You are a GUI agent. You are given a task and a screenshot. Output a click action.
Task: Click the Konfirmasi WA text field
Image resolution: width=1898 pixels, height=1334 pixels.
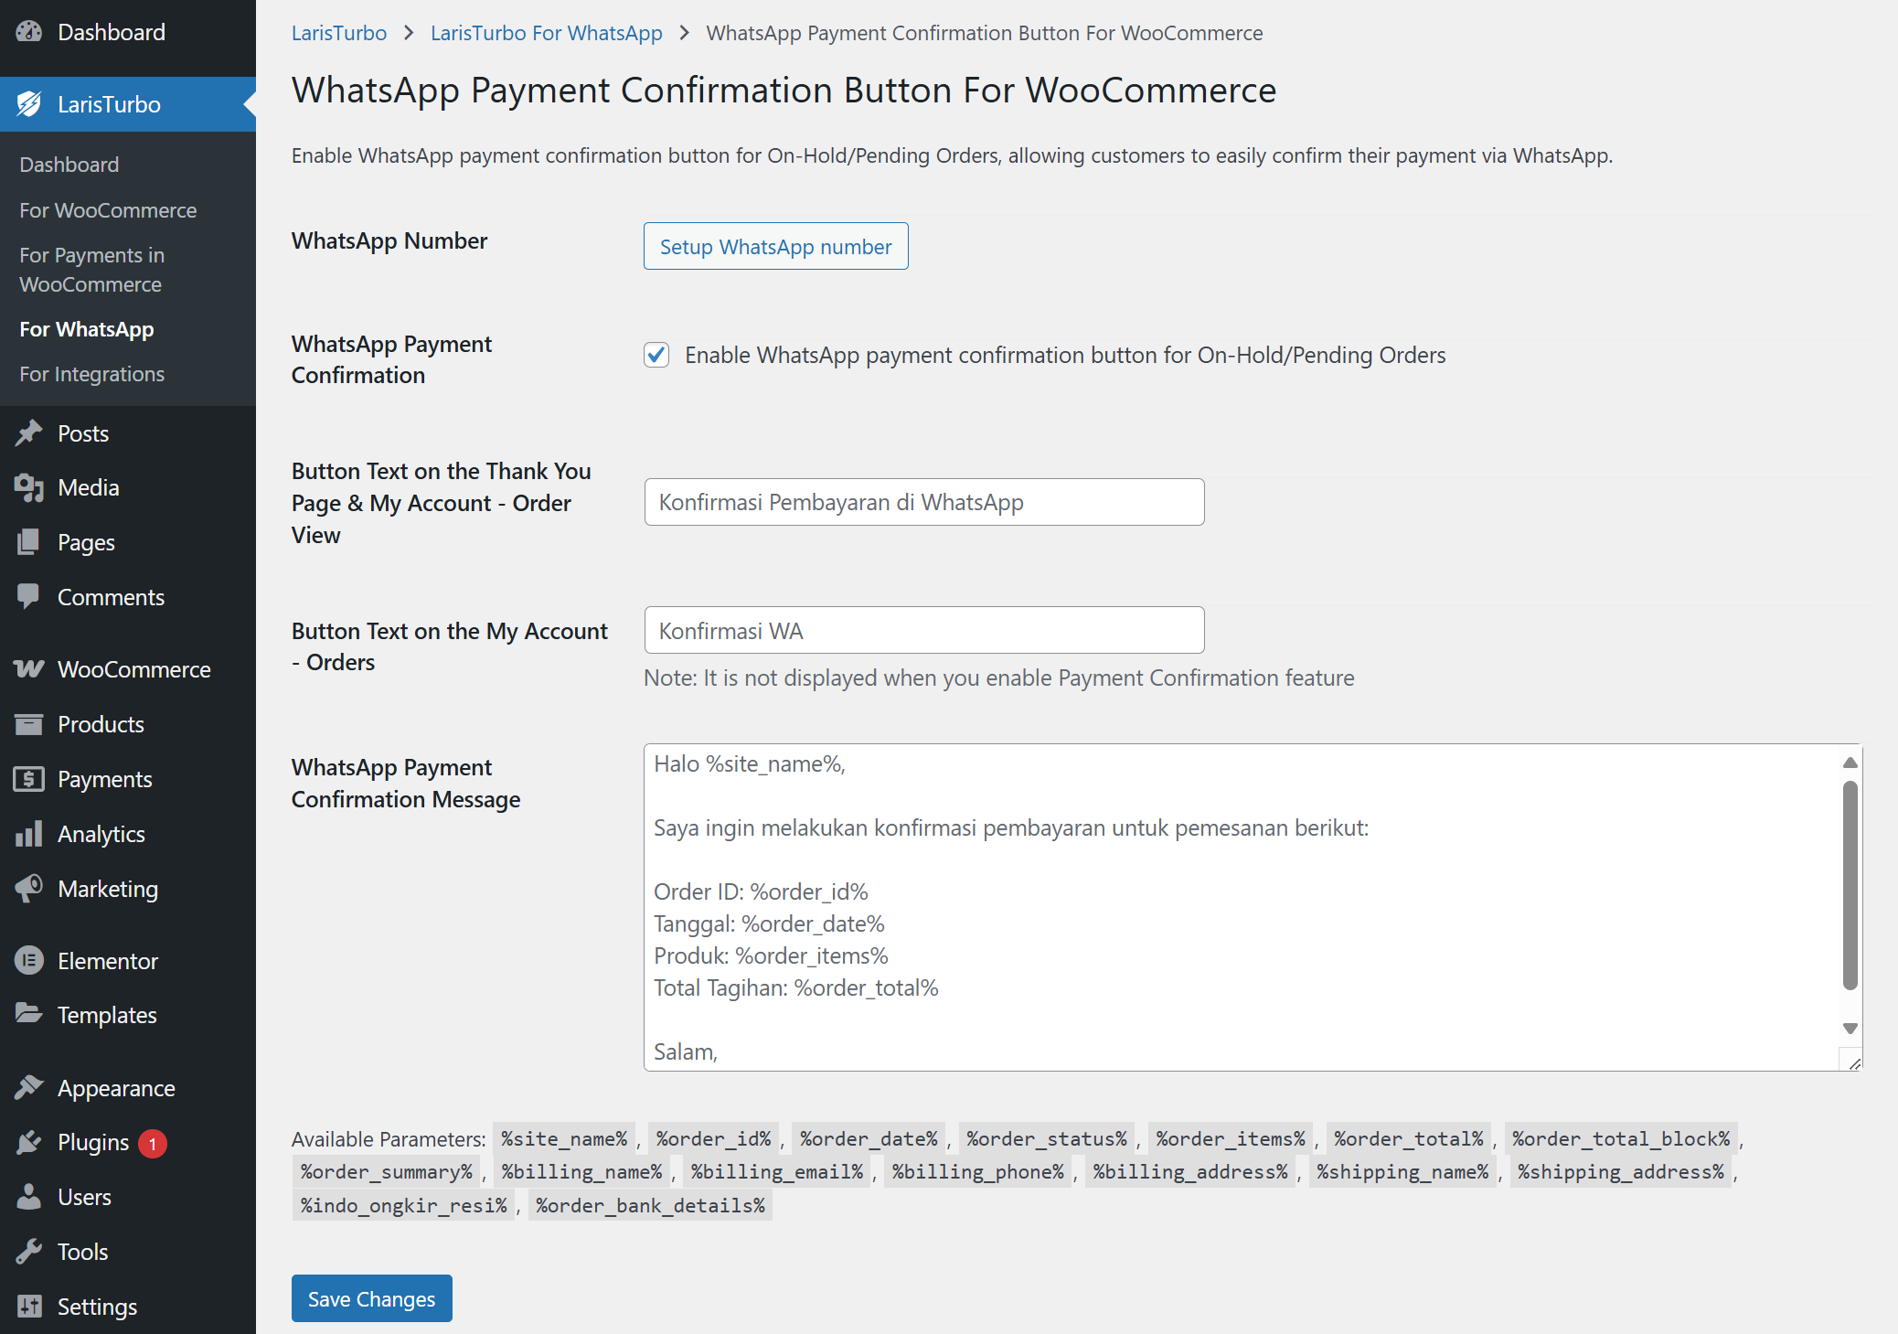pyautogui.click(x=923, y=631)
